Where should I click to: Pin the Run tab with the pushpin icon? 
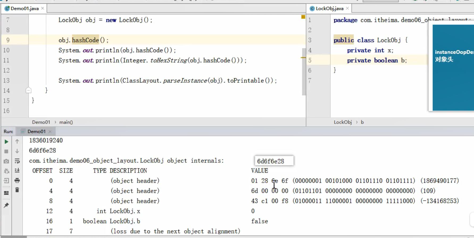[x=6, y=205]
